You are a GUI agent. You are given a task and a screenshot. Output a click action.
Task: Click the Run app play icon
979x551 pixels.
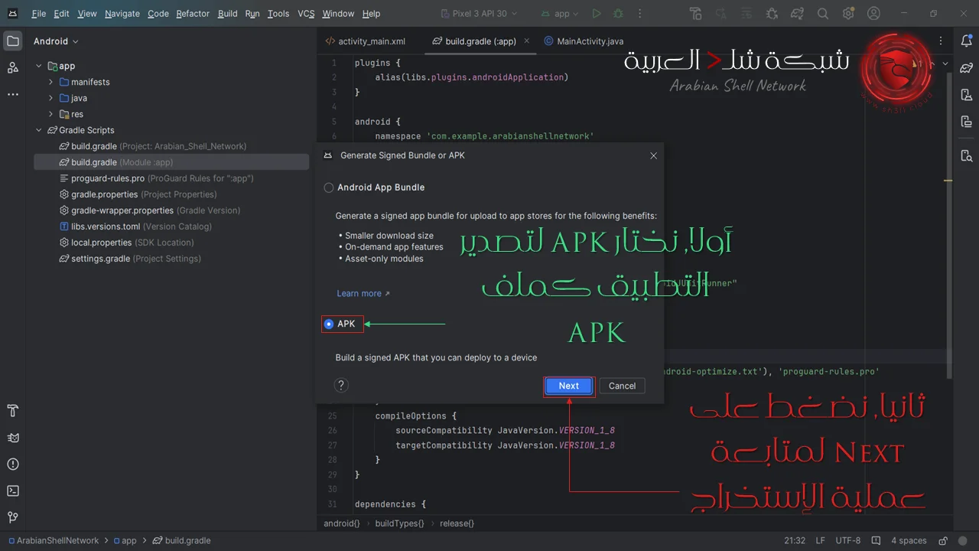pos(597,14)
